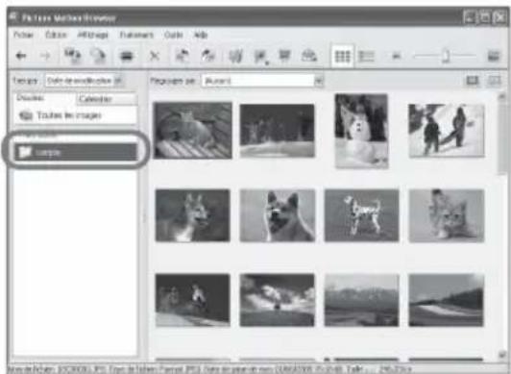Click the toolbar icon left of the dome-shaped icon

[x=284, y=56]
